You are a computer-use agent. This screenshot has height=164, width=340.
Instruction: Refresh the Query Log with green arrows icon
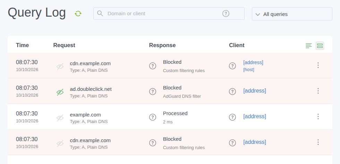78,14
